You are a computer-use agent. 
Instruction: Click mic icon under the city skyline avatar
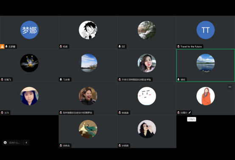(61, 79)
